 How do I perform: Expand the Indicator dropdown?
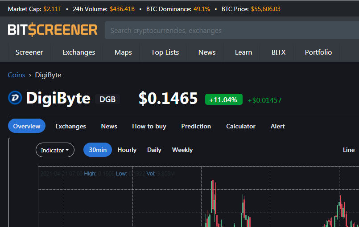[x=55, y=150]
